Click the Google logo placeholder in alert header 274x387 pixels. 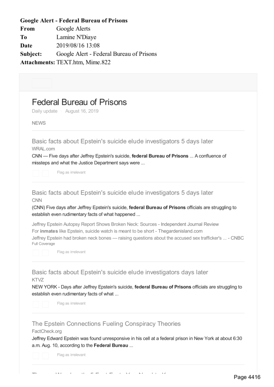click(42, 83)
